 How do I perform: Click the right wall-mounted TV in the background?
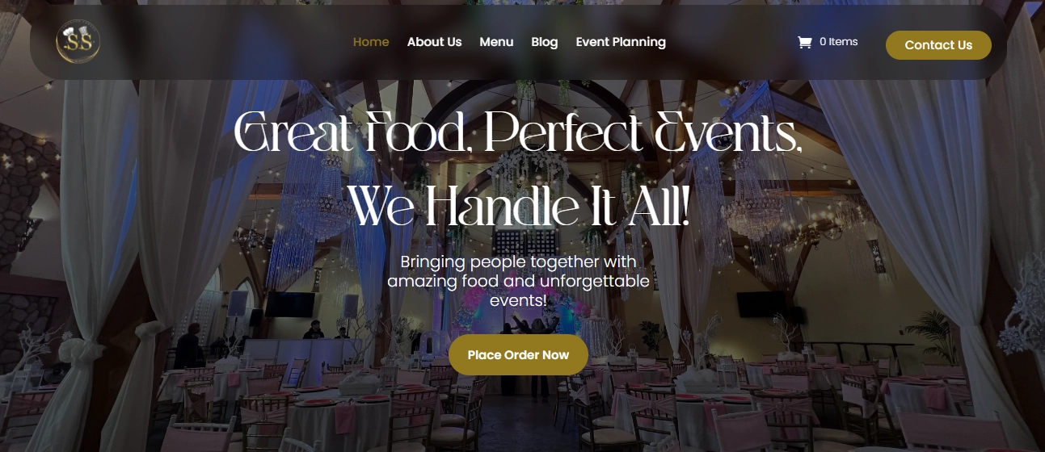coord(761,304)
